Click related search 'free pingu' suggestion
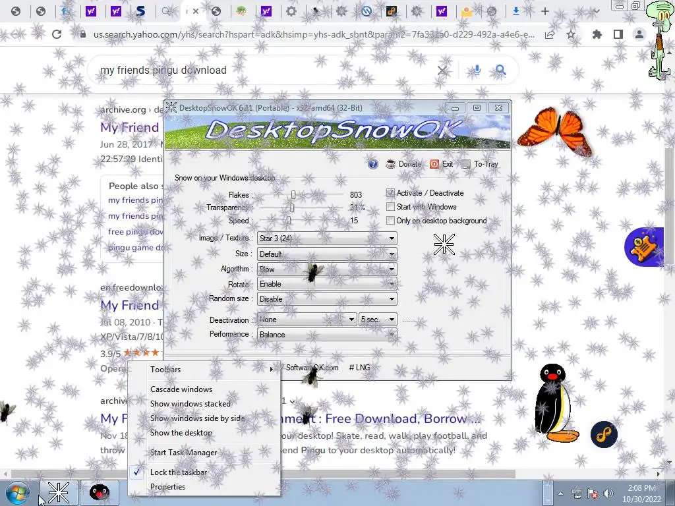Image resolution: width=675 pixels, height=506 pixels. (x=135, y=231)
